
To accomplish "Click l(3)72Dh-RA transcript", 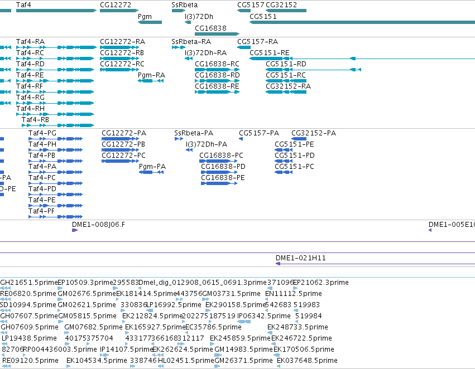I will 189,59.
